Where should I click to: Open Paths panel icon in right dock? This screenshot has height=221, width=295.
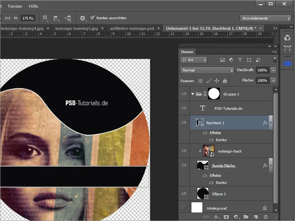287,48
